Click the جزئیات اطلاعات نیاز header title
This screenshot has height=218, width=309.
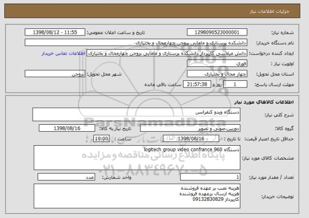tap(270, 11)
